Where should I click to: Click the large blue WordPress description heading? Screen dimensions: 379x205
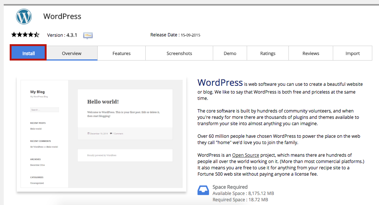point(220,82)
